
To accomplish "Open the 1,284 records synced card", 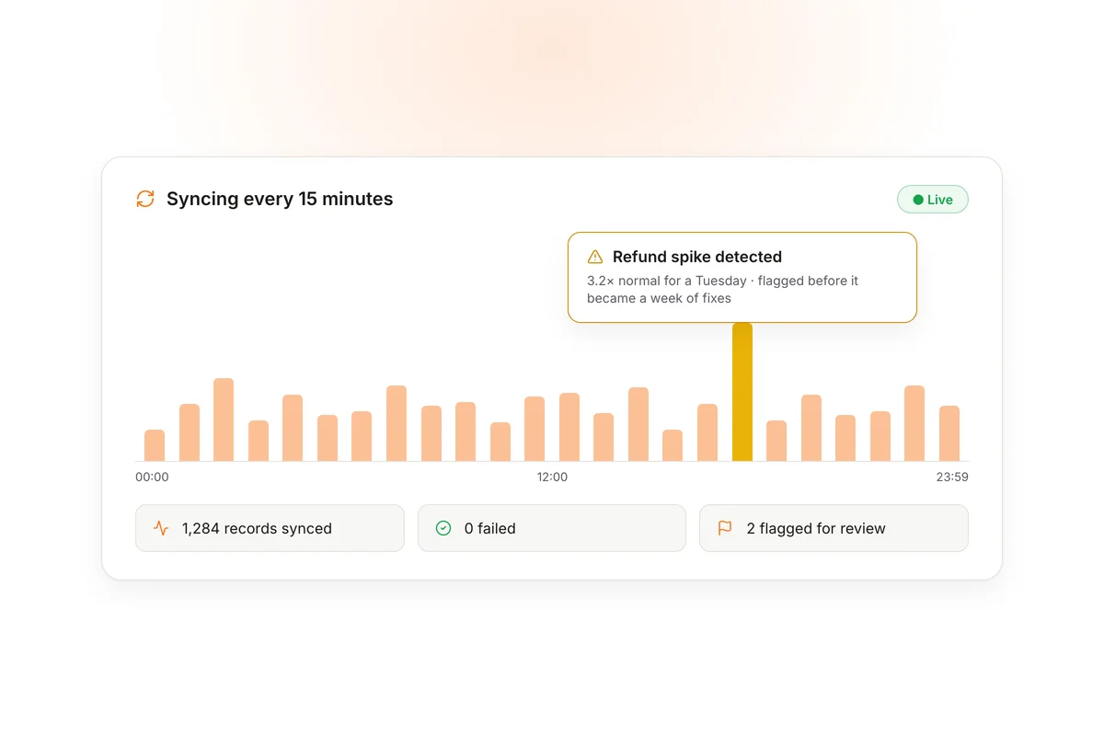I will click(x=270, y=528).
